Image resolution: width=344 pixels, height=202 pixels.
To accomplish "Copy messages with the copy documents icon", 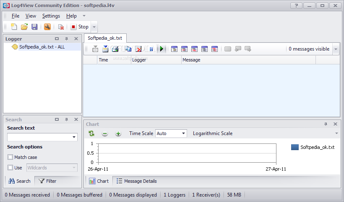I will (x=128, y=49).
